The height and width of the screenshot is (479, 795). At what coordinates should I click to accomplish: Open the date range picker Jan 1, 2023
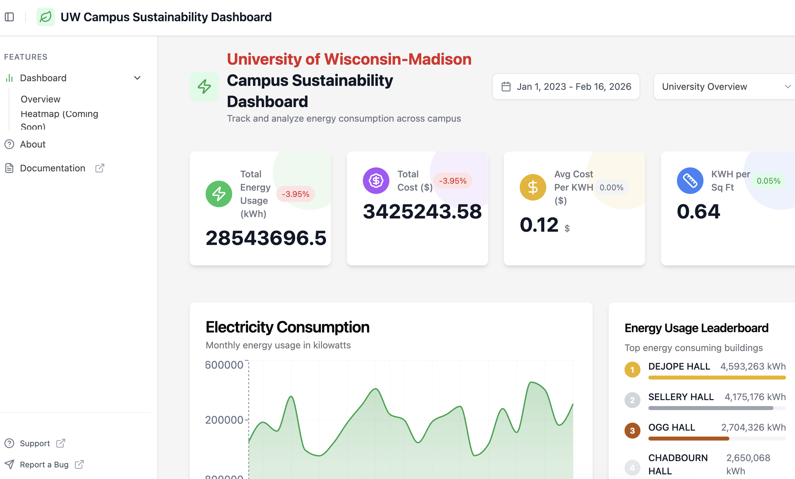pyautogui.click(x=573, y=87)
